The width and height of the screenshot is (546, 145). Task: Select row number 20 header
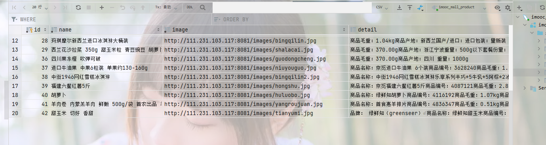[x=15, y=113]
